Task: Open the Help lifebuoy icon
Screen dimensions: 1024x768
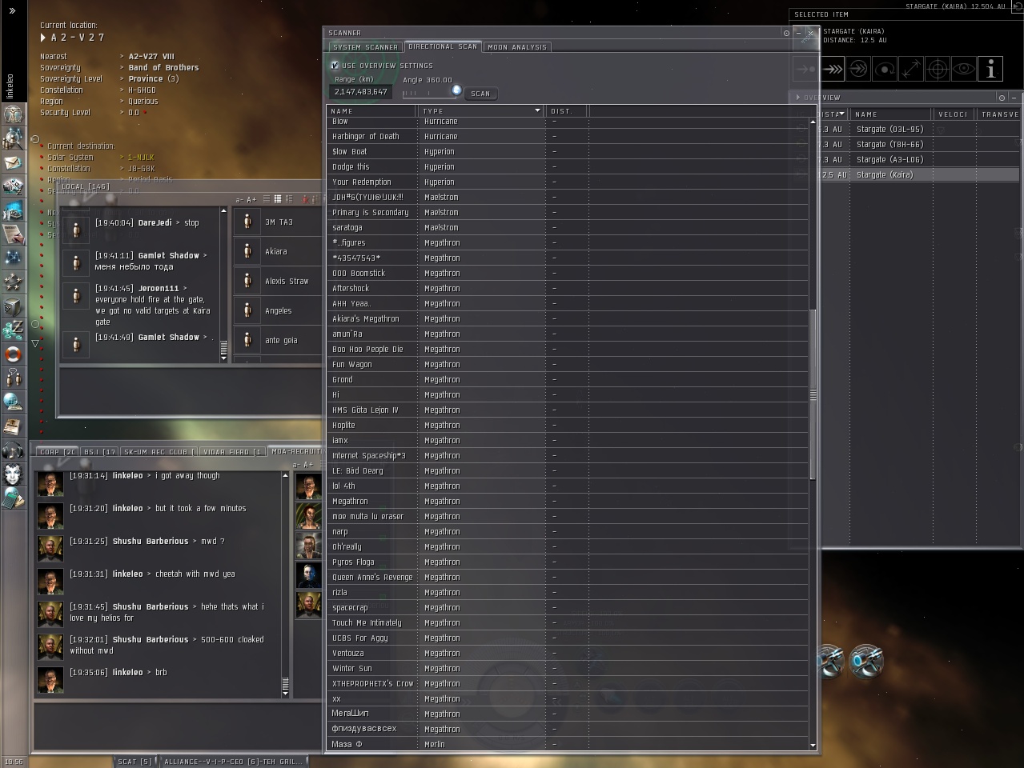Action: coord(13,354)
